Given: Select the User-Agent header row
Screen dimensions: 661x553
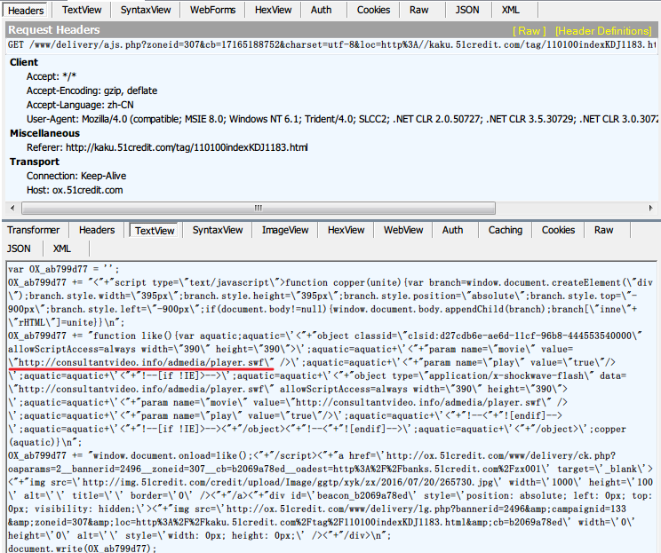Looking at the screenshot, I should [341, 119].
